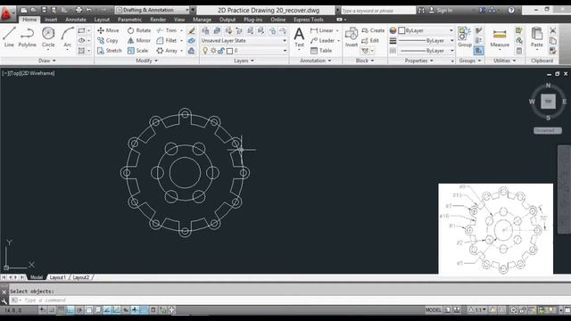
Task: Activate the Stretch command
Action: pos(110,51)
